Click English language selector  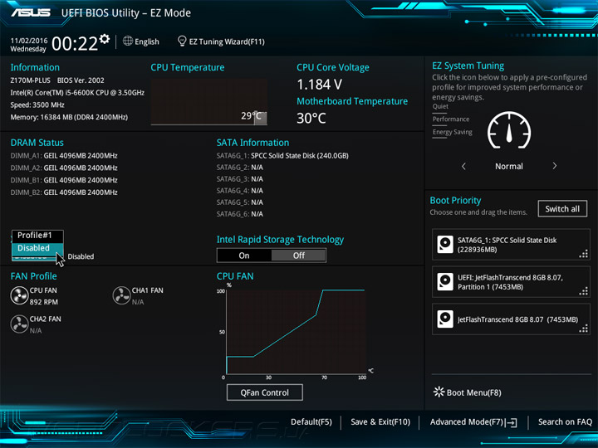pos(147,41)
